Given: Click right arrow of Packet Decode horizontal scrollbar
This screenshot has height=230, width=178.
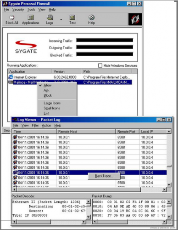Looking at the screenshot, I should (x=84, y=222).
